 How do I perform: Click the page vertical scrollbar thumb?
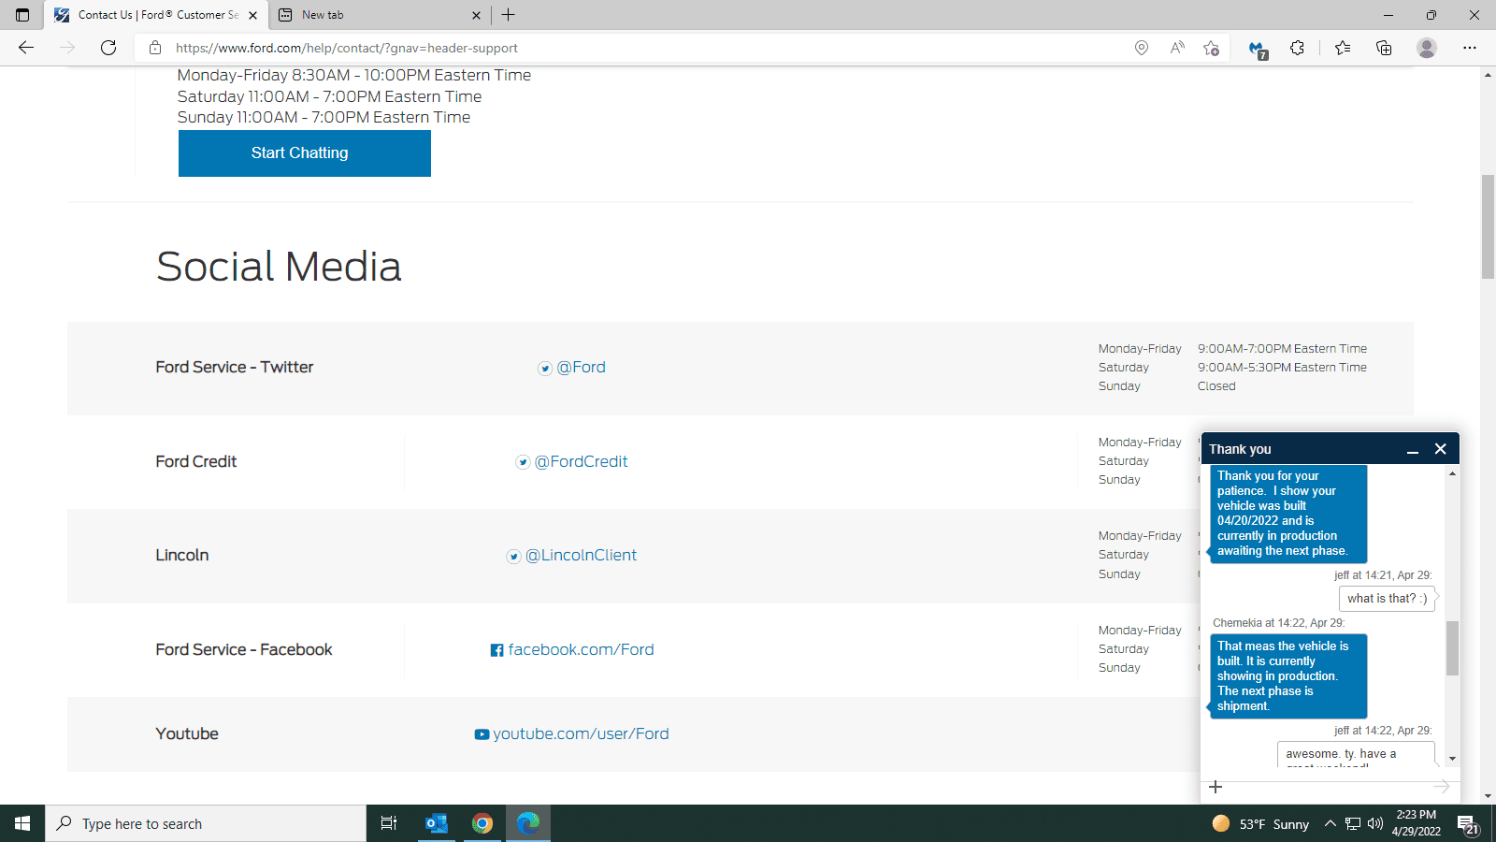pyautogui.click(x=1488, y=226)
